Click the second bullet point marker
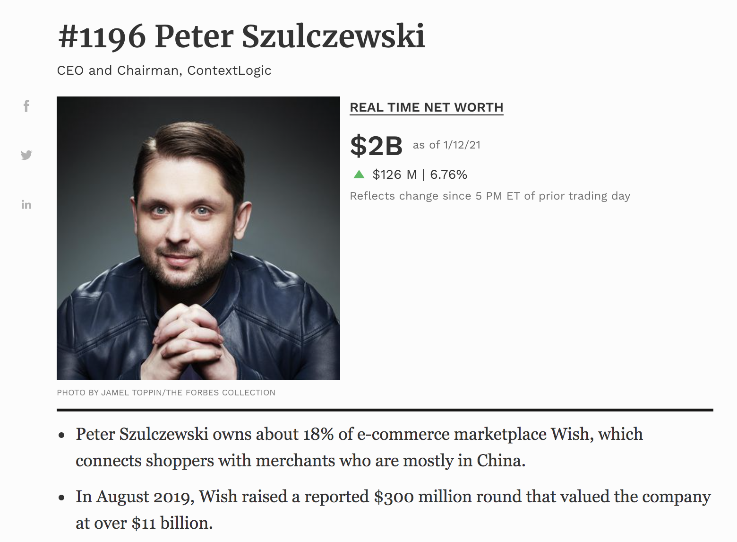 (61, 498)
